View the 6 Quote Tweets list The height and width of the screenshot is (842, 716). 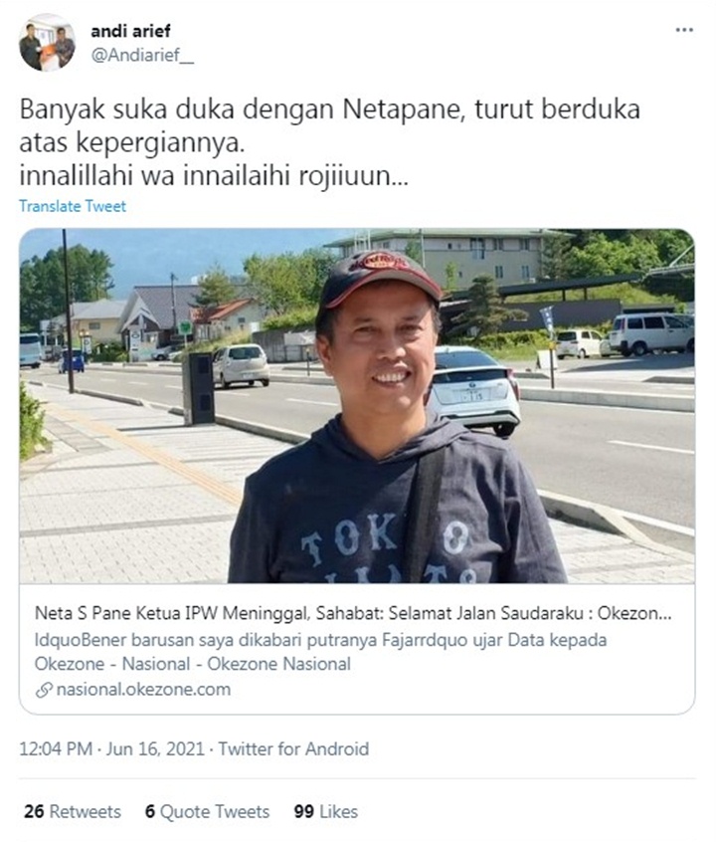207,811
